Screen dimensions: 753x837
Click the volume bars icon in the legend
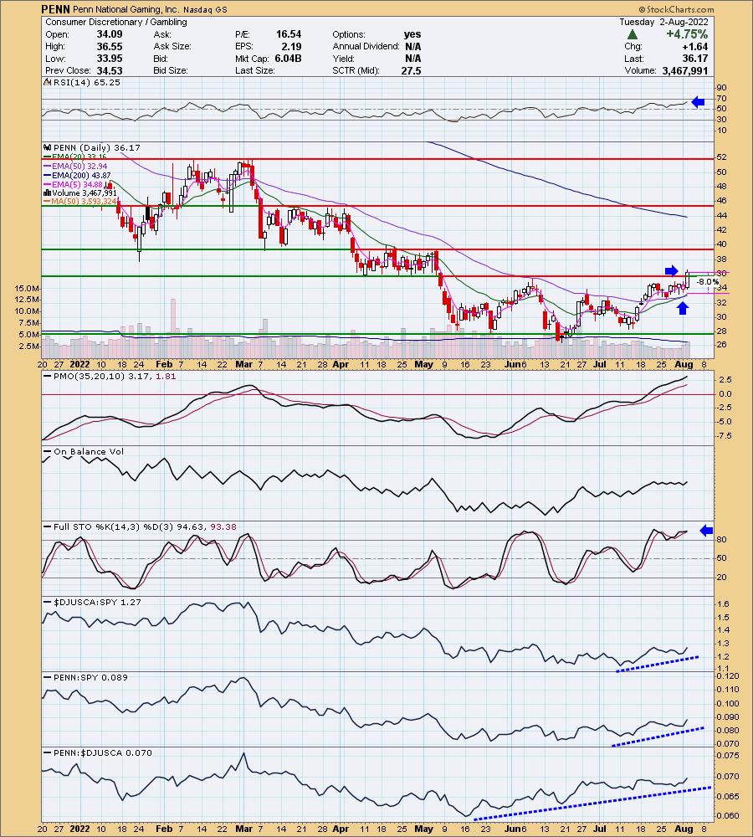click(47, 193)
